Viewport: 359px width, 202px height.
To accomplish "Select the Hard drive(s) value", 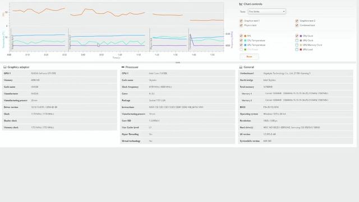I will (x=292, y=127).
